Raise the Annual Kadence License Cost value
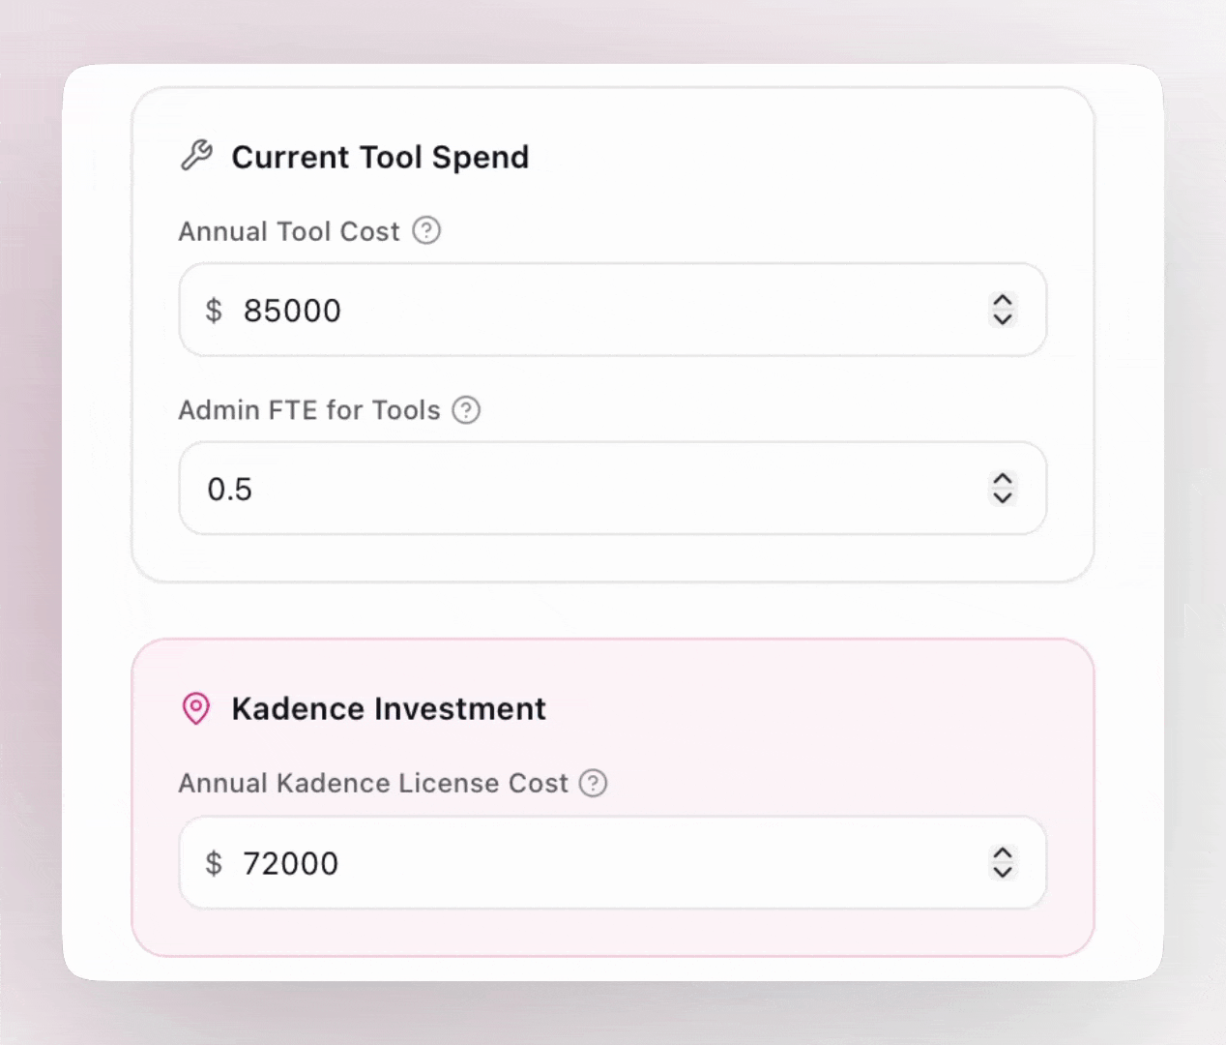Image resolution: width=1226 pixels, height=1045 pixels. coord(1003,853)
